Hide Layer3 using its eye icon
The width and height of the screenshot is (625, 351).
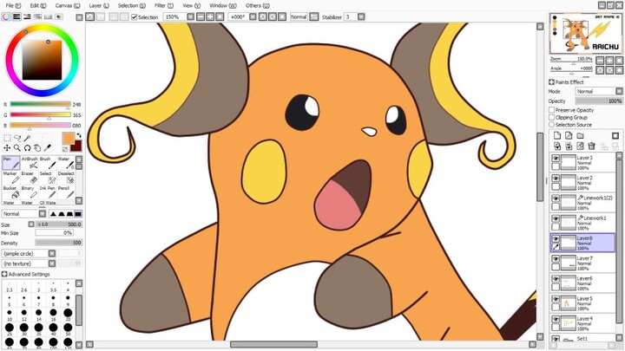556,159
